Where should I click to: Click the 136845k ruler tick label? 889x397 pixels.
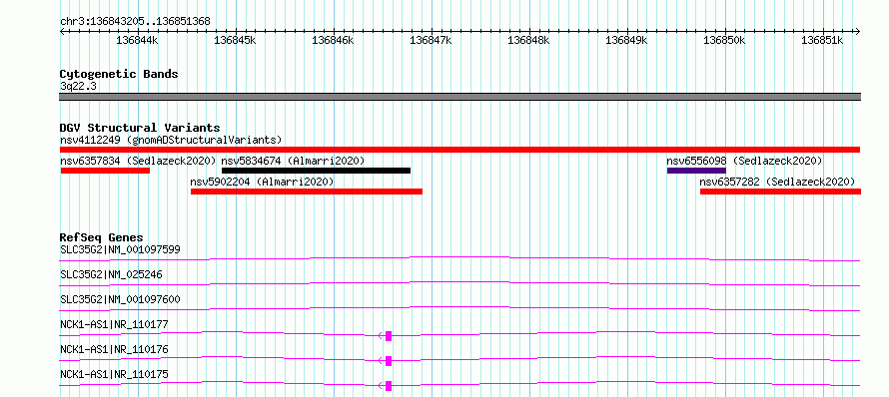(x=236, y=40)
